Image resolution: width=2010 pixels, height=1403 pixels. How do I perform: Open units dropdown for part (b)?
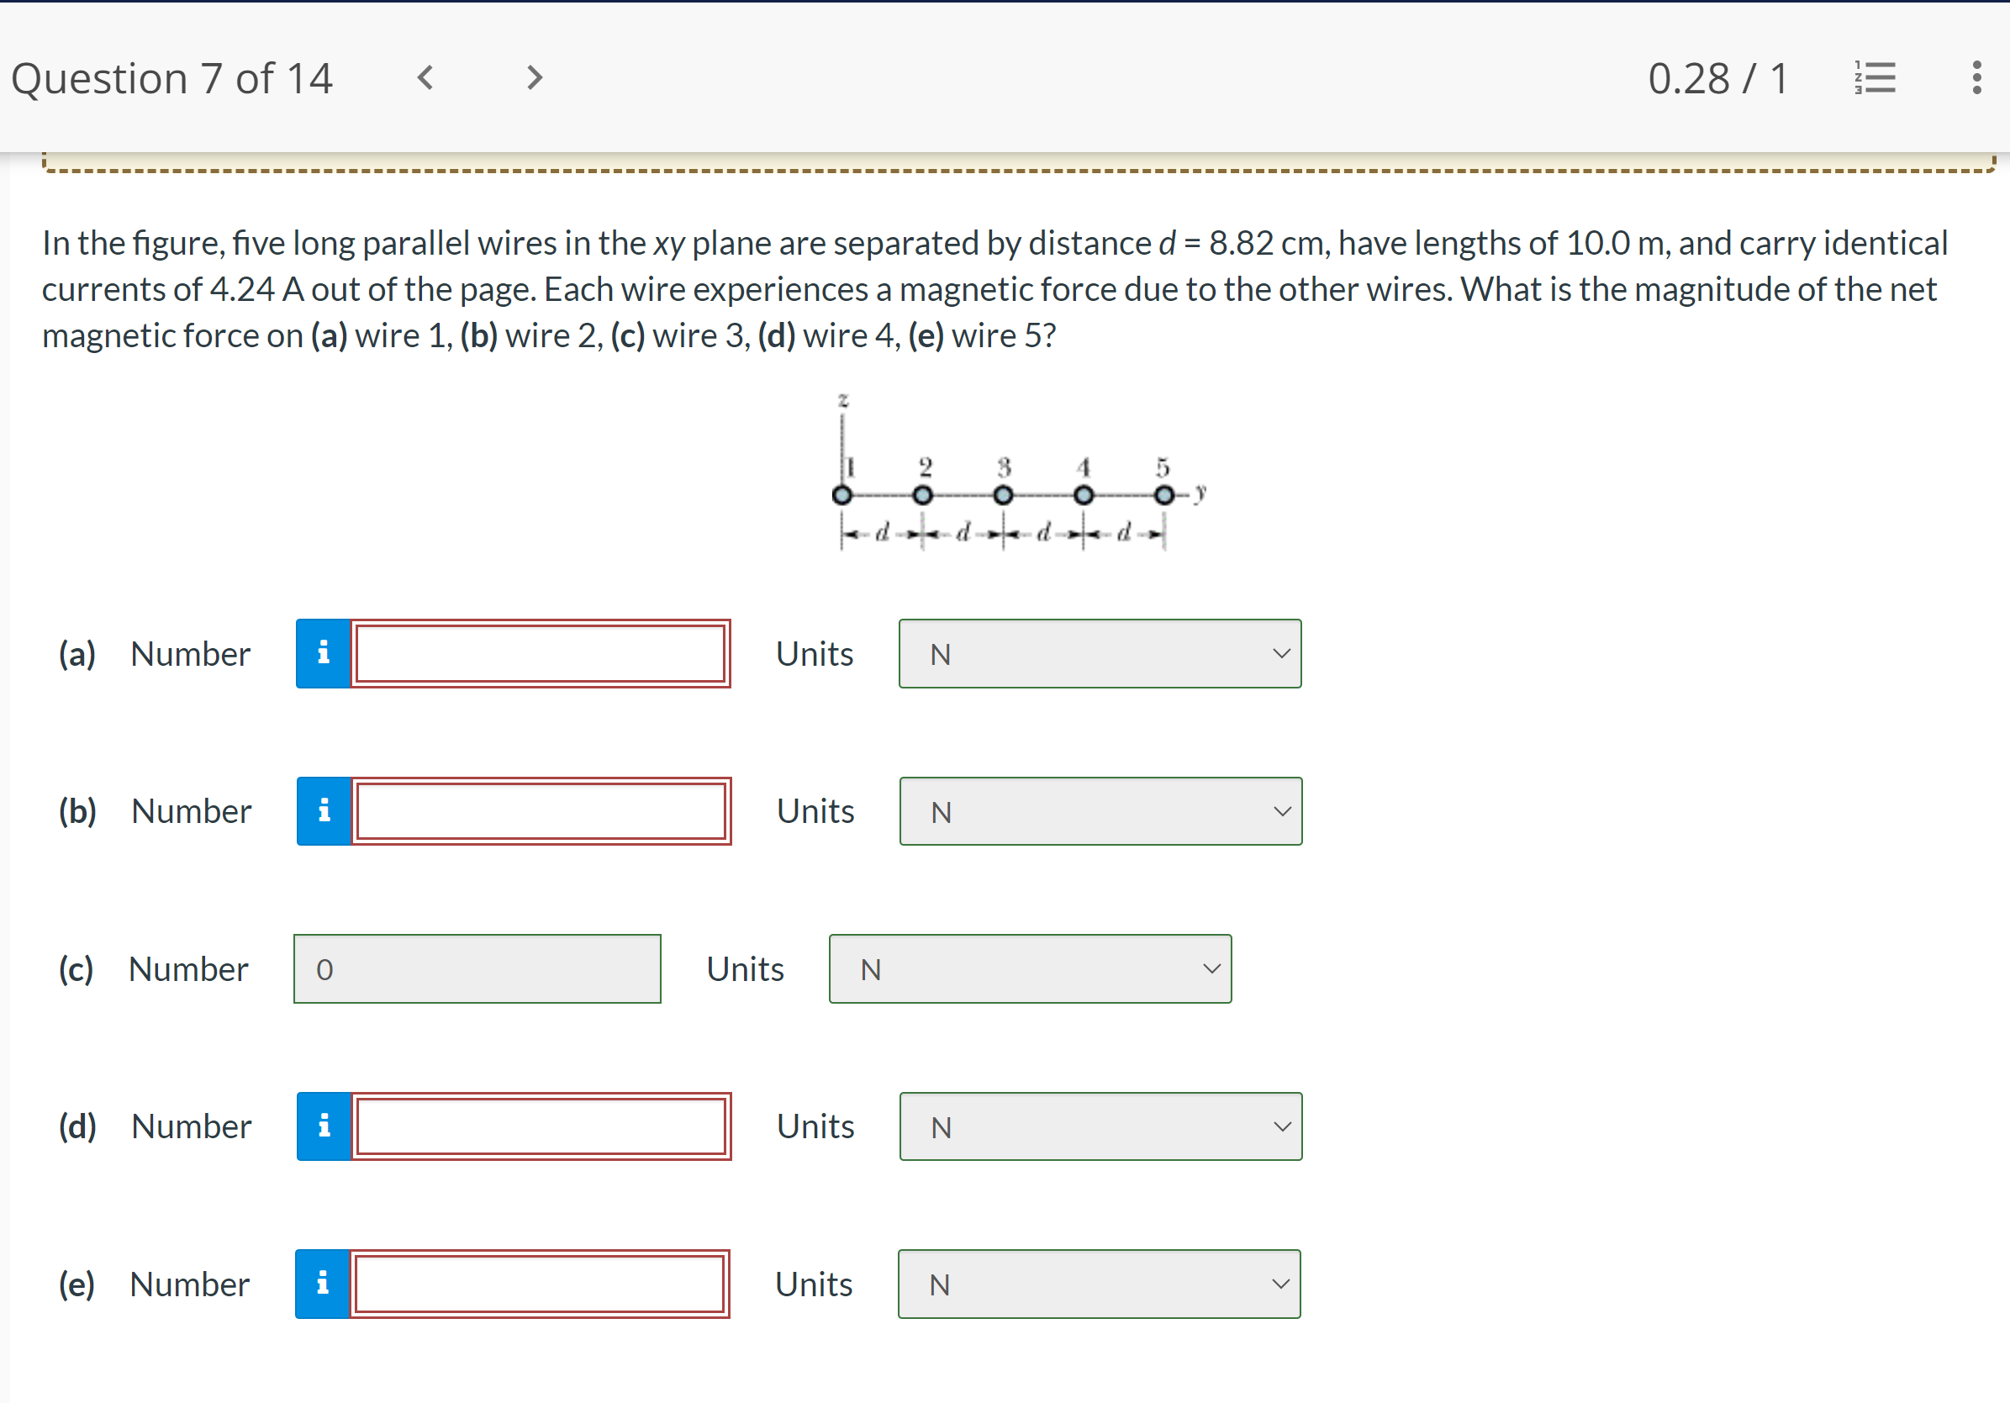click(1100, 811)
